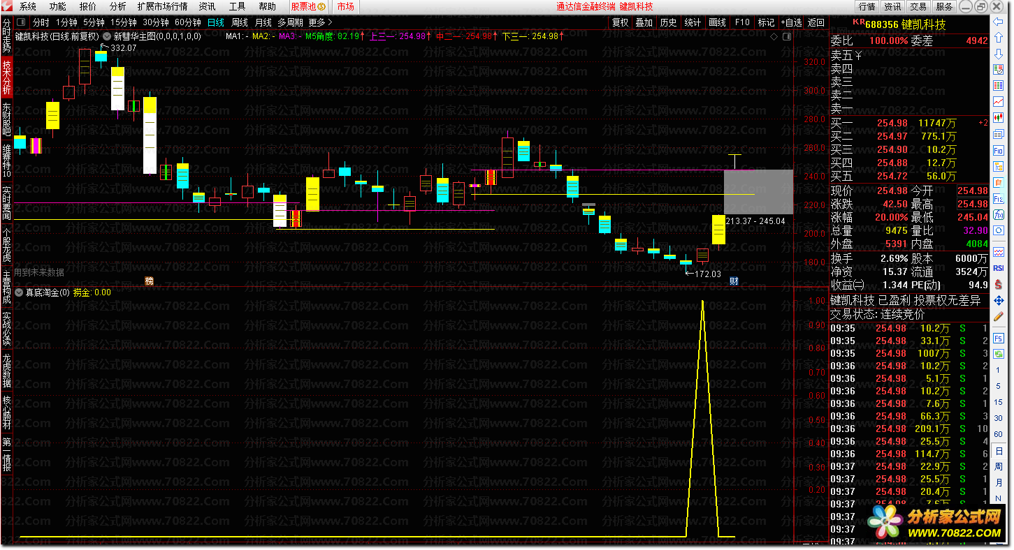The image size is (1014, 550).
Task: Switch to 分时 period
Action: pyautogui.click(x=41, y=22)
